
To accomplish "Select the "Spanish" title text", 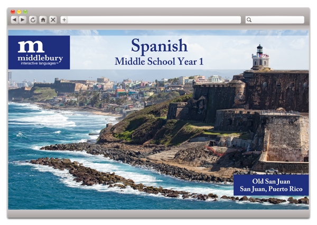I will coord(160,46).
